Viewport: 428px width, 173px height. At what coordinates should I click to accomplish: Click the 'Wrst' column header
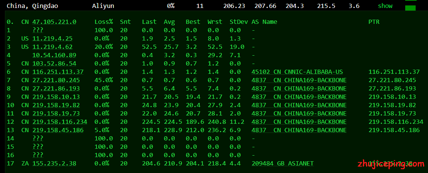click(x=215, y=22)
